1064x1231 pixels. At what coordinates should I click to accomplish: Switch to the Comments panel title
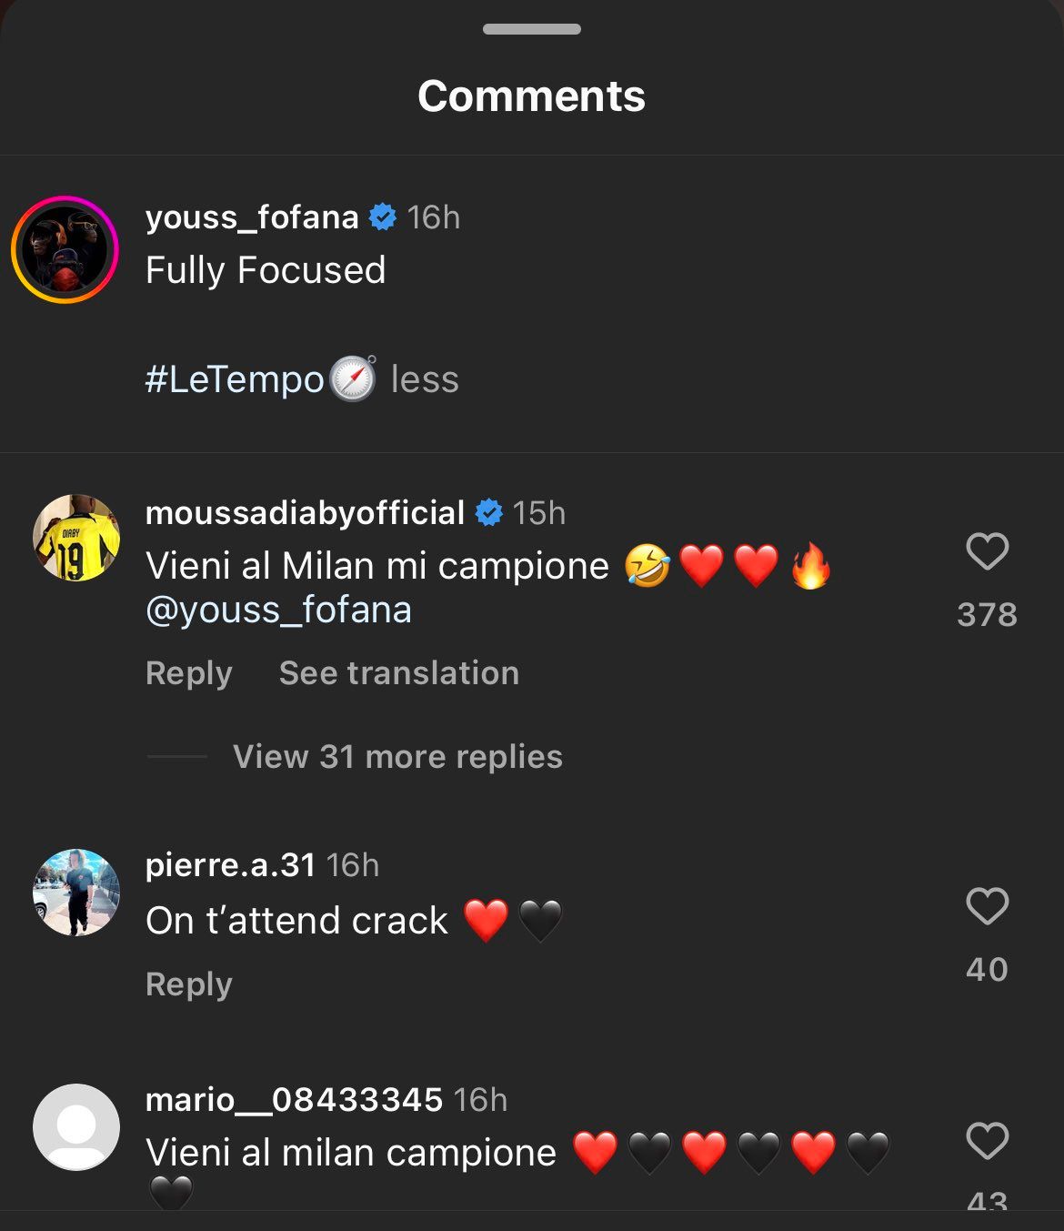click(x=531, y=96)
